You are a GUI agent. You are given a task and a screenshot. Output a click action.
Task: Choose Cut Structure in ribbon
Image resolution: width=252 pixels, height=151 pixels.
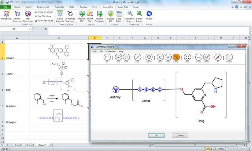[43, 16]
